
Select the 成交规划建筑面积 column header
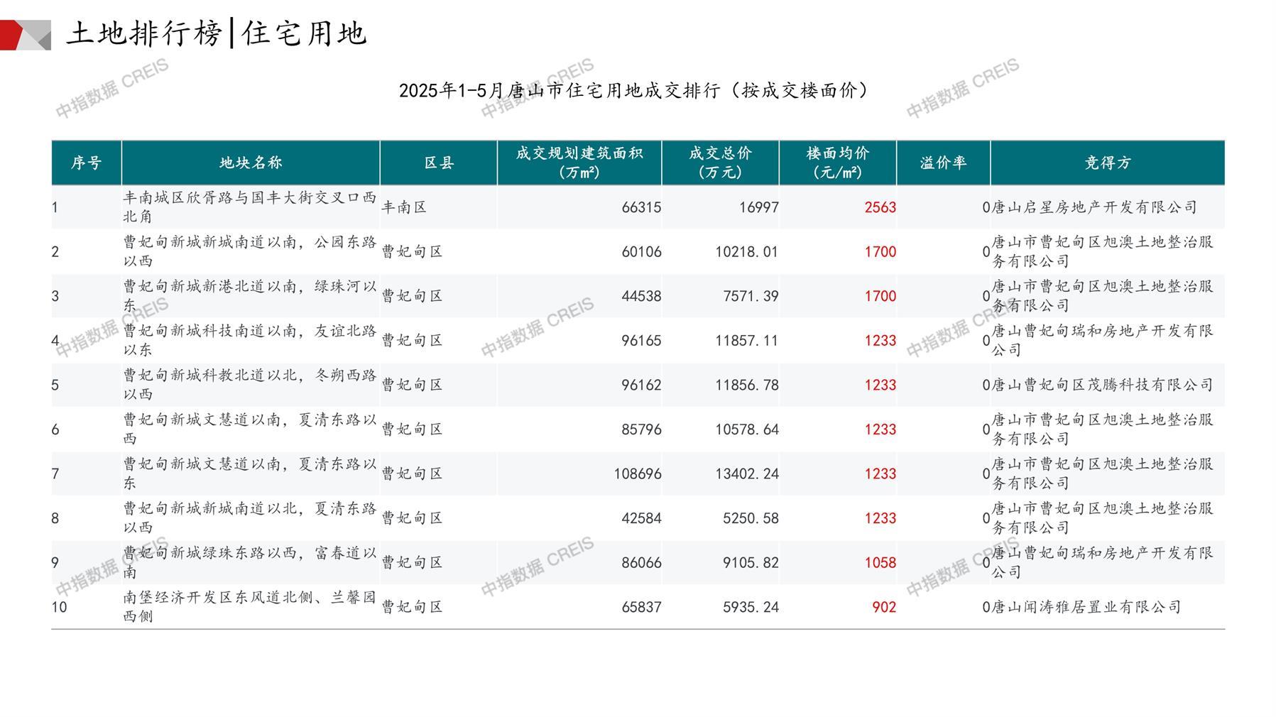[x=579, y=163]
